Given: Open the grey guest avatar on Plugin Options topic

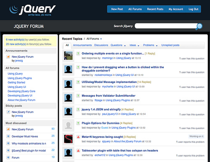Looking at the screenshot, I should (68, 125).
